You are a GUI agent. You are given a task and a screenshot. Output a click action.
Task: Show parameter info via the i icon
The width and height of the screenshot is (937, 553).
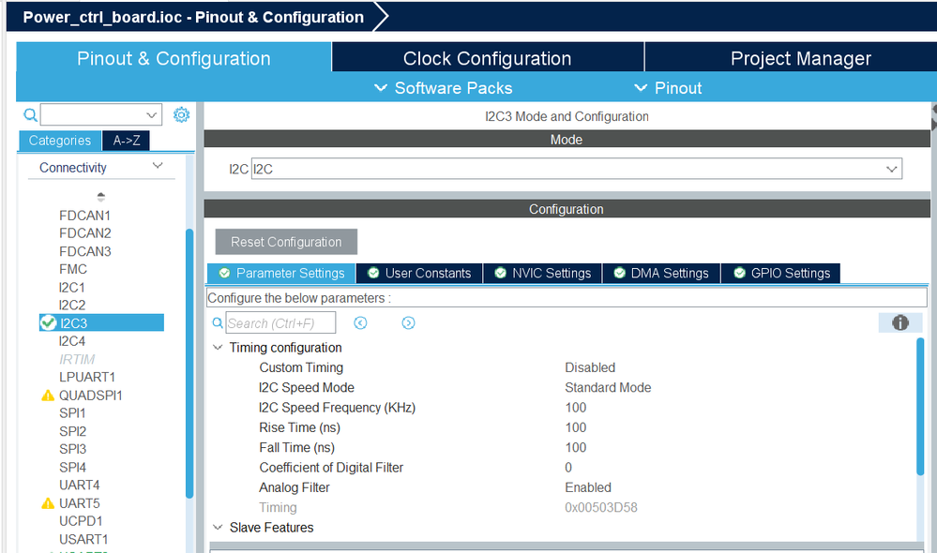click(x=899, y=323)
